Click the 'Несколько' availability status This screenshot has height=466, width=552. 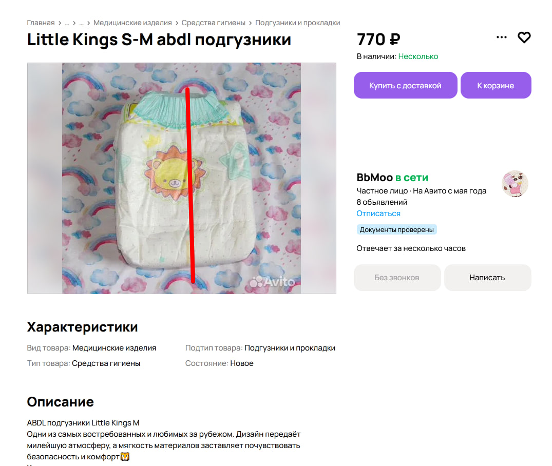click(x=418, y=56)
